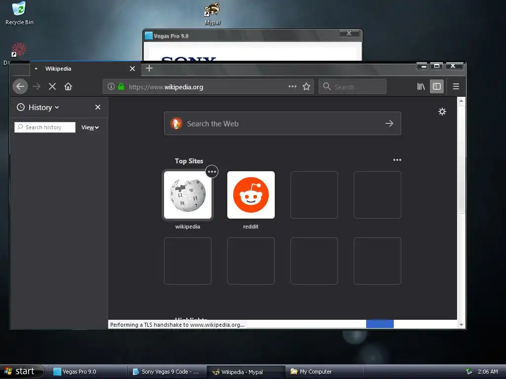The width and height of the screenshot is (506, 379).
Task: Toggle the sidebar with the sidebar icon
Action: (437, 86)
